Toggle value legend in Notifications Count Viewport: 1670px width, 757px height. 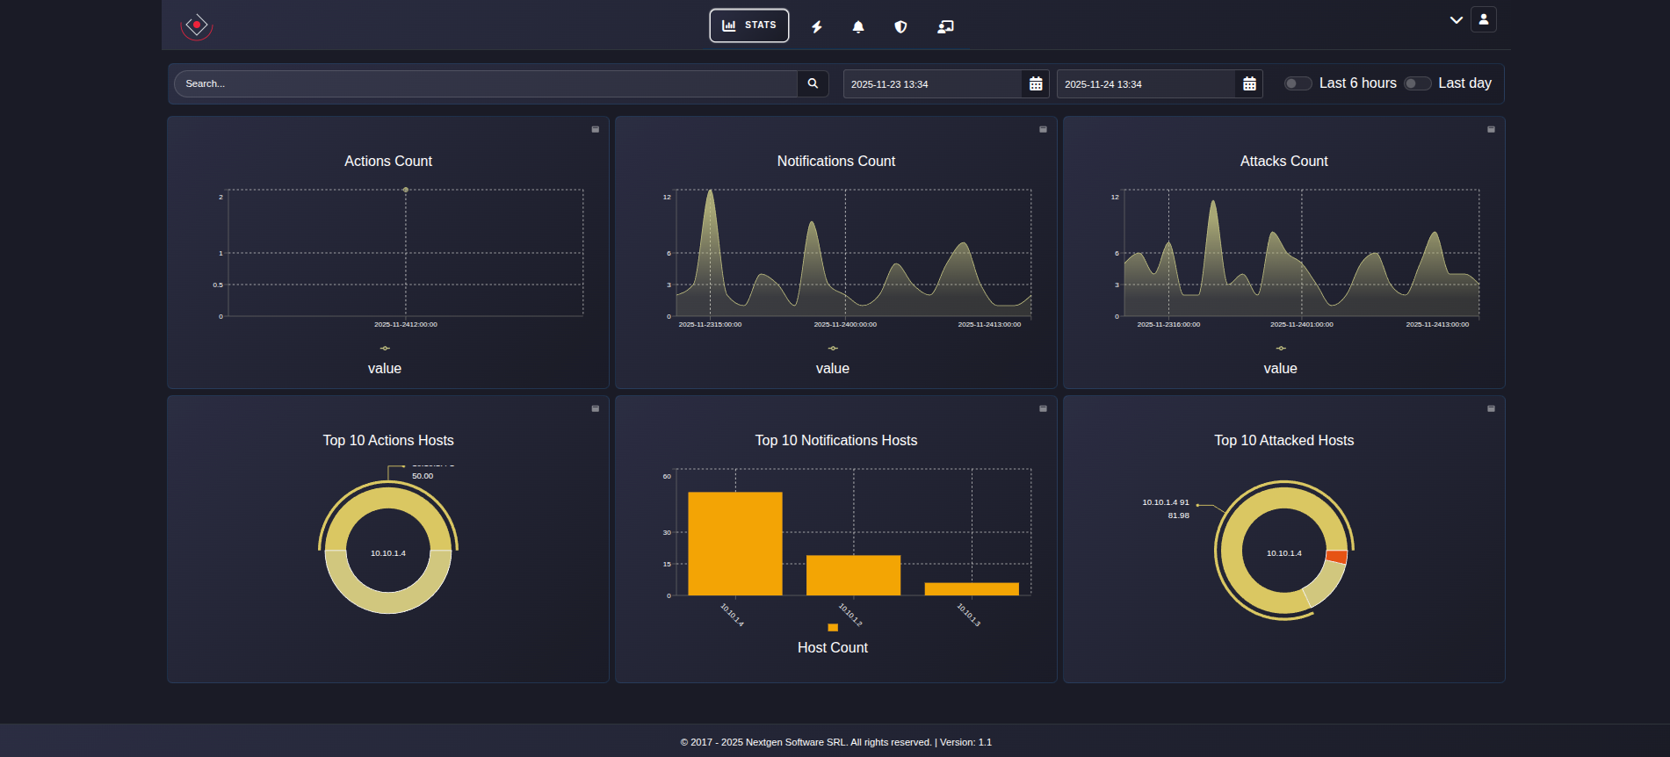pyautogui.click(x=833, y=361)
